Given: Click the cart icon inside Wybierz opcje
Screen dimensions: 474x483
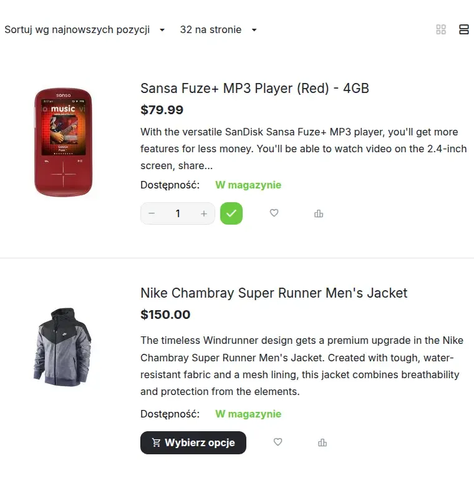Looking at the screenshot, I should click(x=156, y=442).
